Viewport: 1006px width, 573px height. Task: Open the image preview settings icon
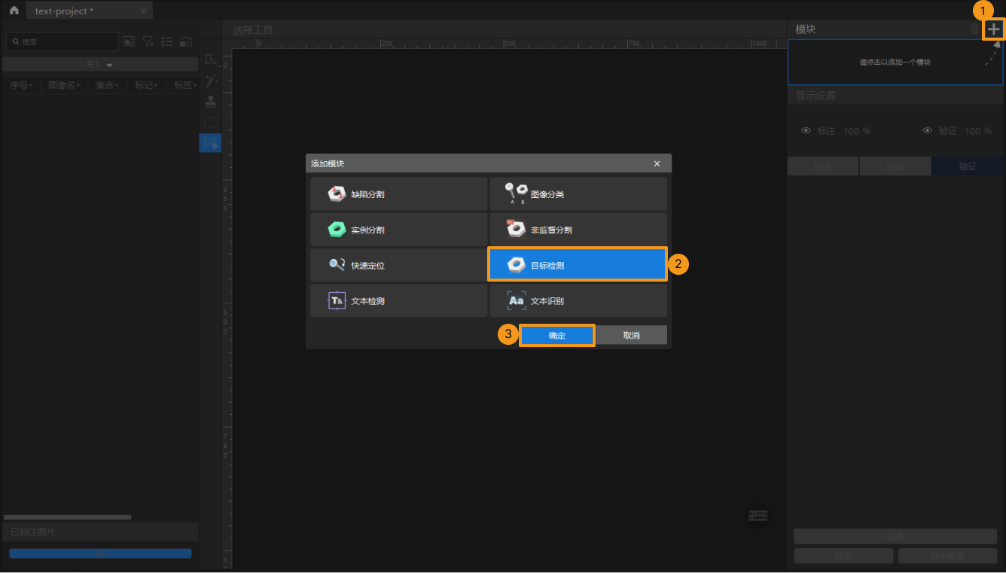click(130, 41)
